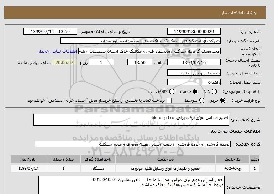
Task: Click the delivery city field زاهدان
Action: [194, 82]
